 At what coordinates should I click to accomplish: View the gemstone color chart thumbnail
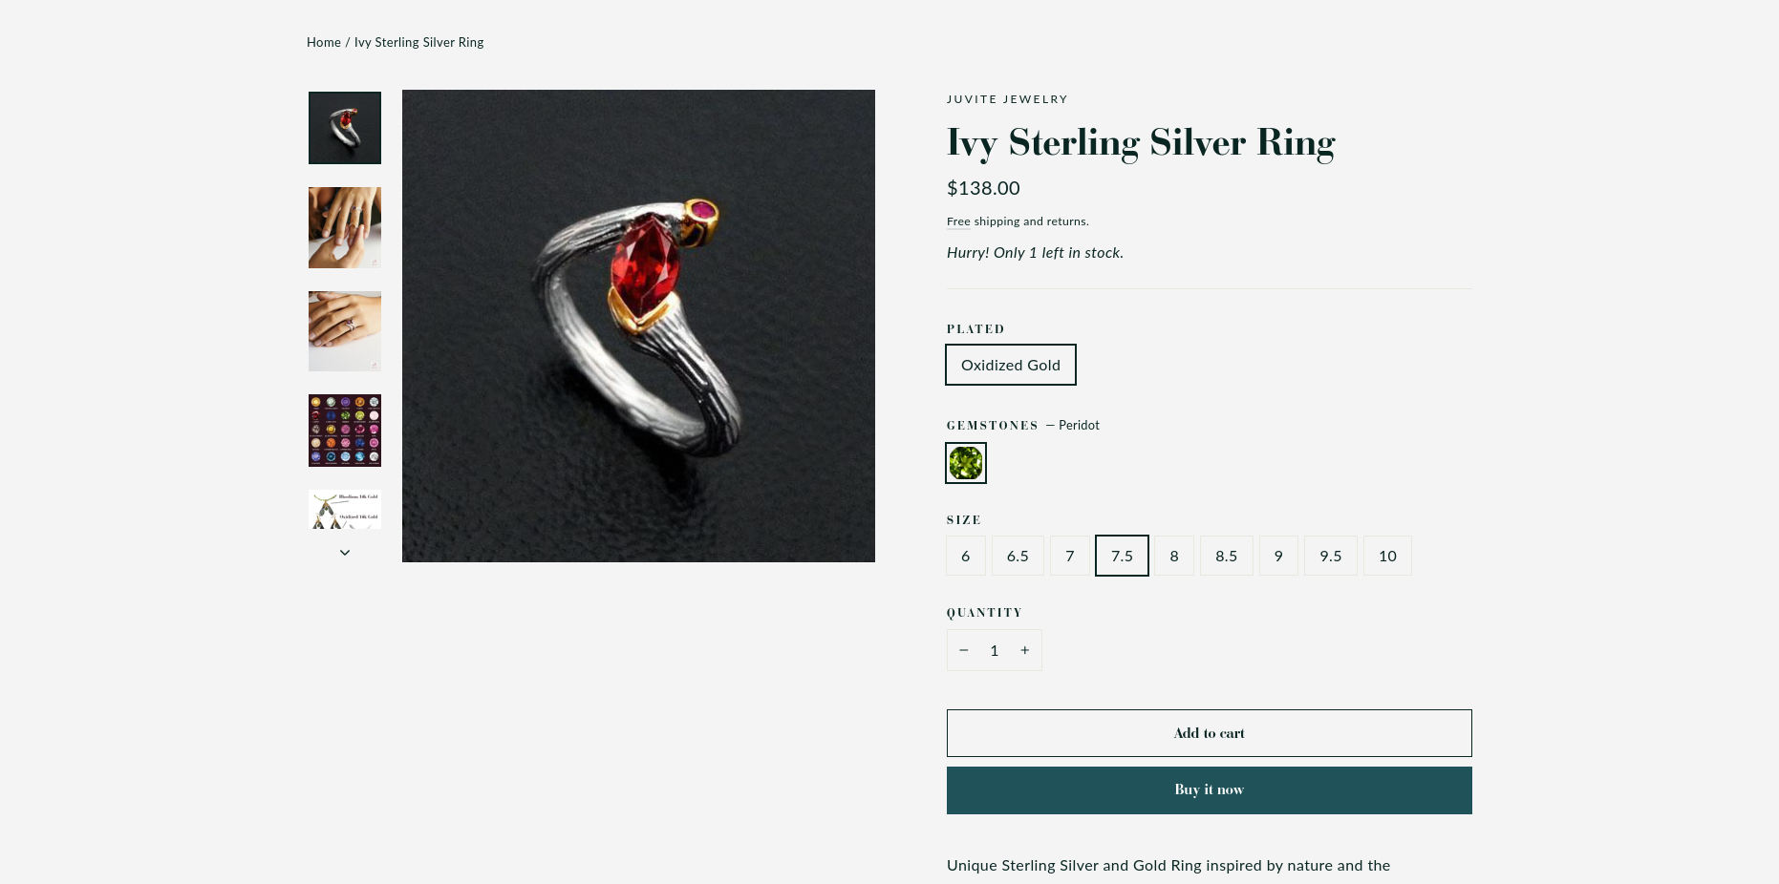[345, 431]
